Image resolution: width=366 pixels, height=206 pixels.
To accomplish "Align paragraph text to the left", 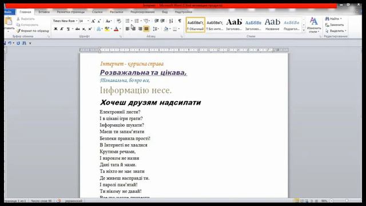I will coord(128,29).
